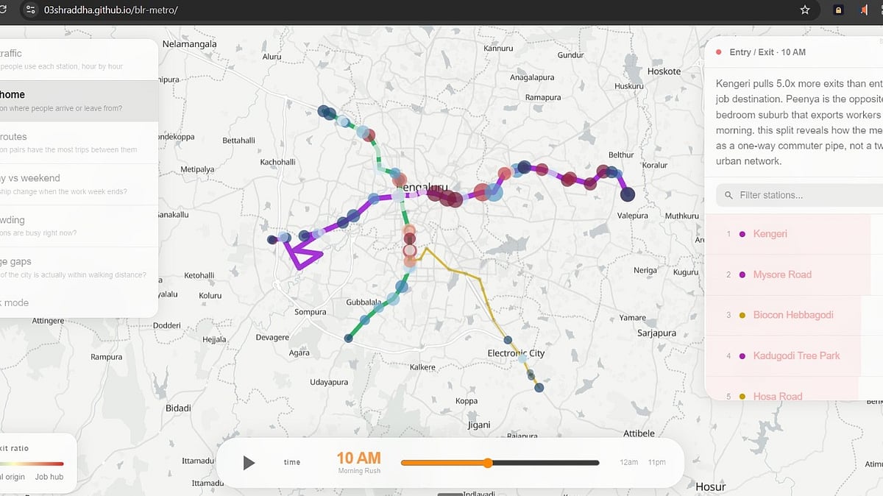Screen dimensions: 883x496
Task: Click the Kannuru label on the map
Action: click(x=498, y=49)
